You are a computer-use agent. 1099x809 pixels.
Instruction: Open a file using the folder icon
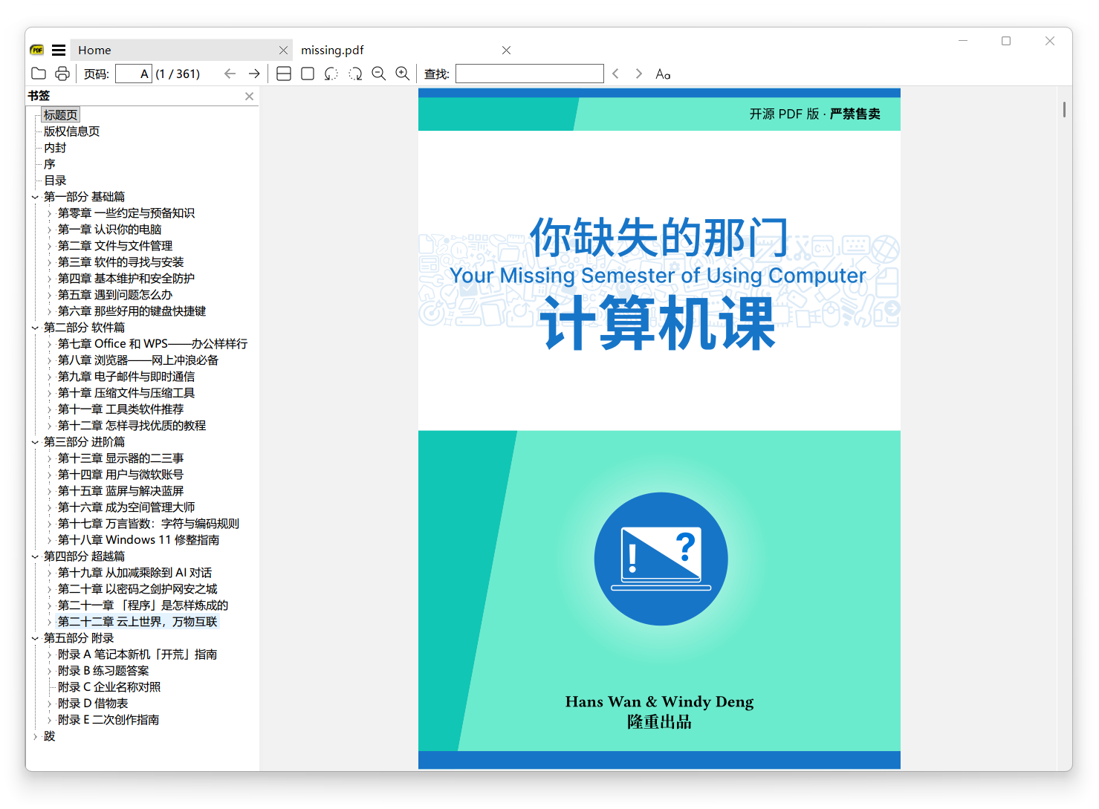tap(39, 73)
